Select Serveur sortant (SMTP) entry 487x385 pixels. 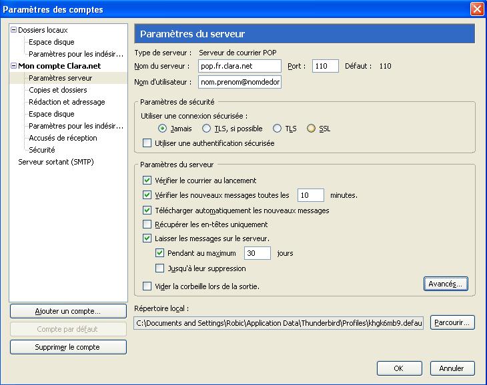click(x=56, y=162)
